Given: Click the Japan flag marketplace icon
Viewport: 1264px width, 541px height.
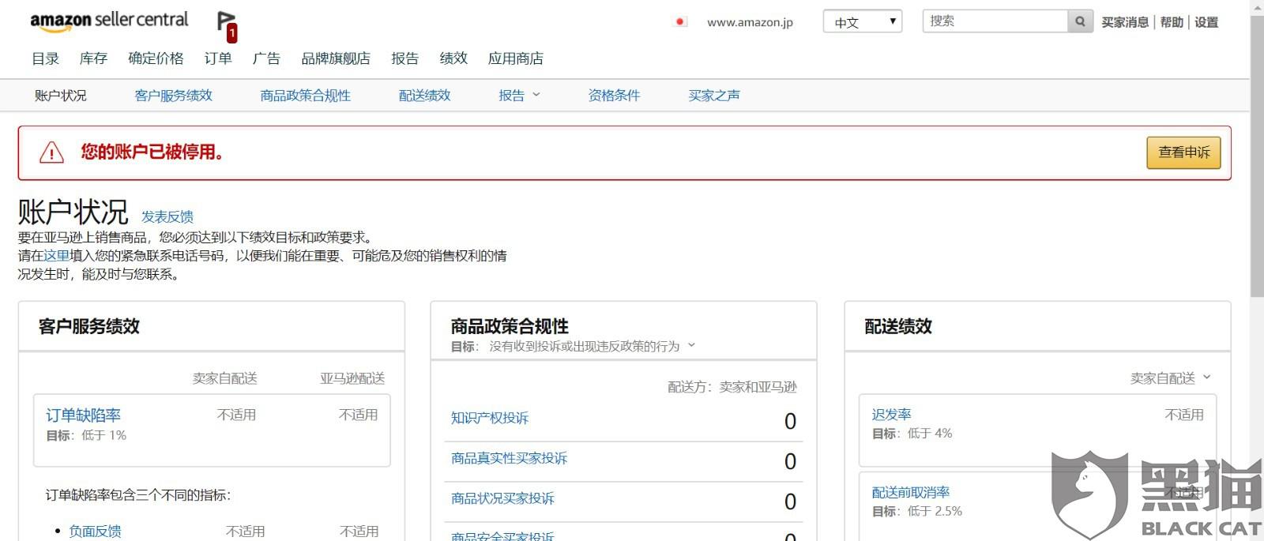Looking at the screenshot, I should coord(680,22).
